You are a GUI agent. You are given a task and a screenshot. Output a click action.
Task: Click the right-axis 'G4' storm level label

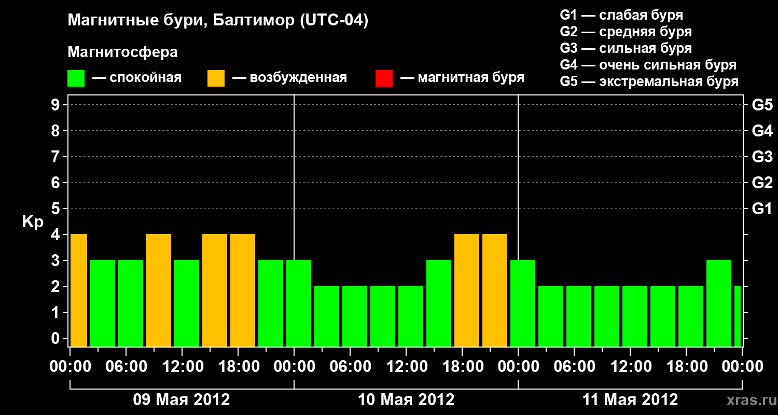pos(762,131)
